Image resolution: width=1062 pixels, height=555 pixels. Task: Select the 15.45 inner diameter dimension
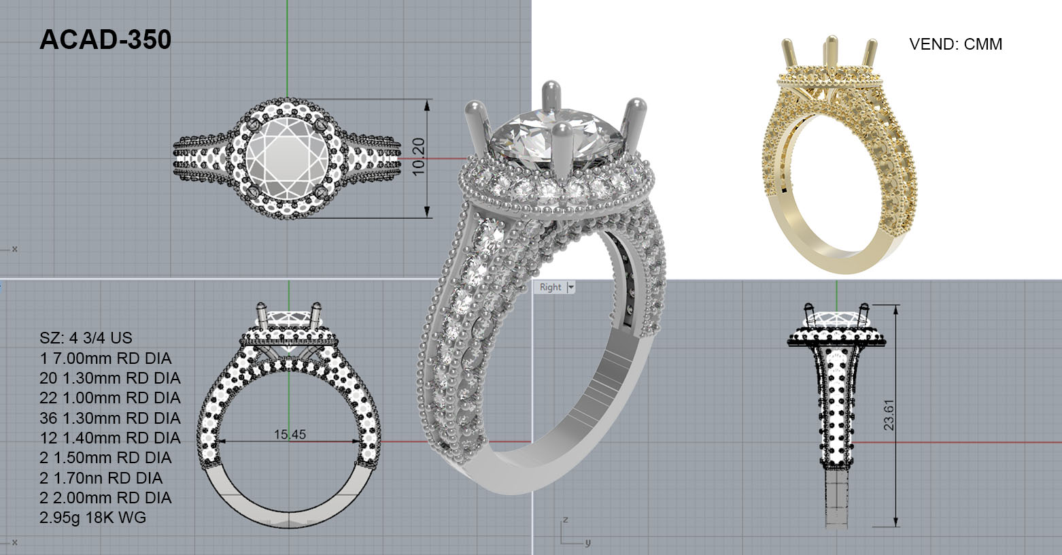tap(290, 434)
